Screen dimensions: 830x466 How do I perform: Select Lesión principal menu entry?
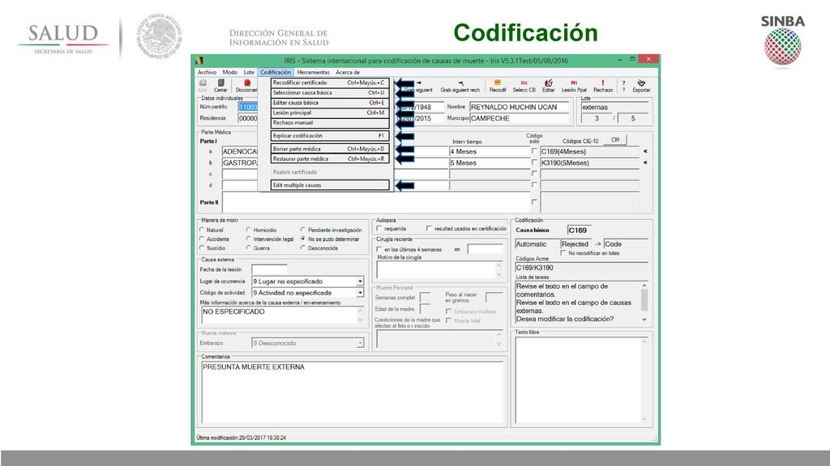tap(330, 113)
